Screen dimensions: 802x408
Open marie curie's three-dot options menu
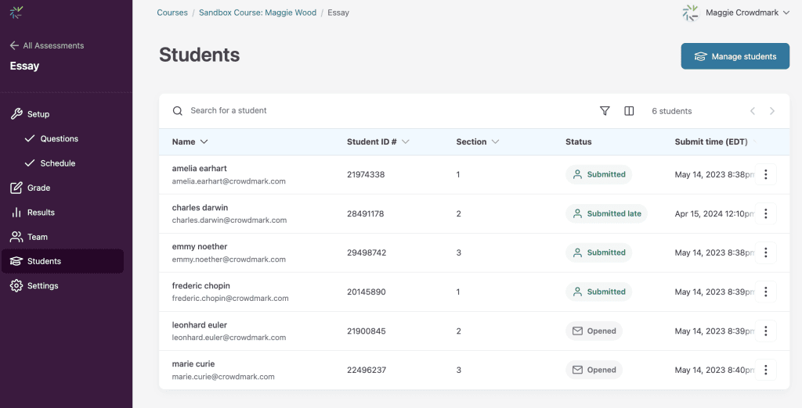point(766,370)
